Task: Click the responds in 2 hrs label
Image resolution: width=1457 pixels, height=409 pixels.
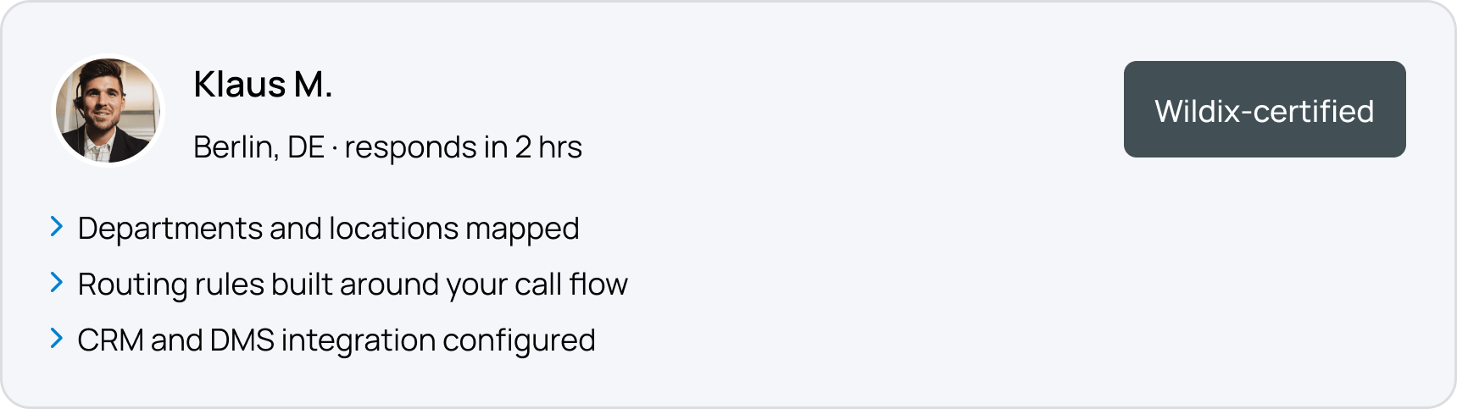Action: pyautogui.click(x=463, y=147)
